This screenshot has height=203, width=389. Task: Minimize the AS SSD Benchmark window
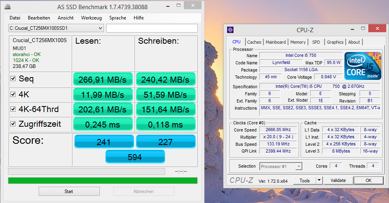pos(168,6)
